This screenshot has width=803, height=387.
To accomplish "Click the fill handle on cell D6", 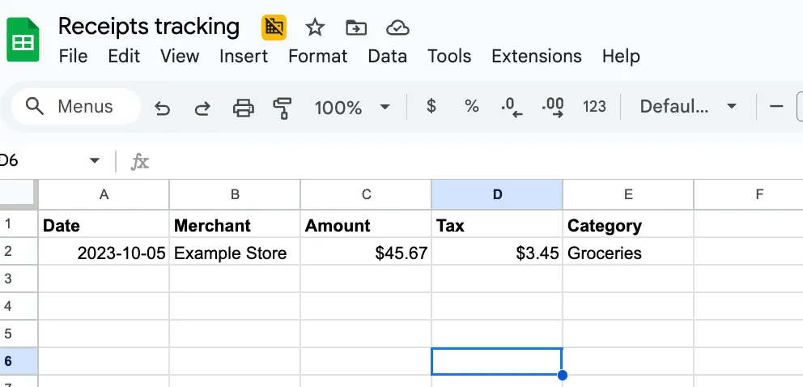I will [x=563, y=375].
